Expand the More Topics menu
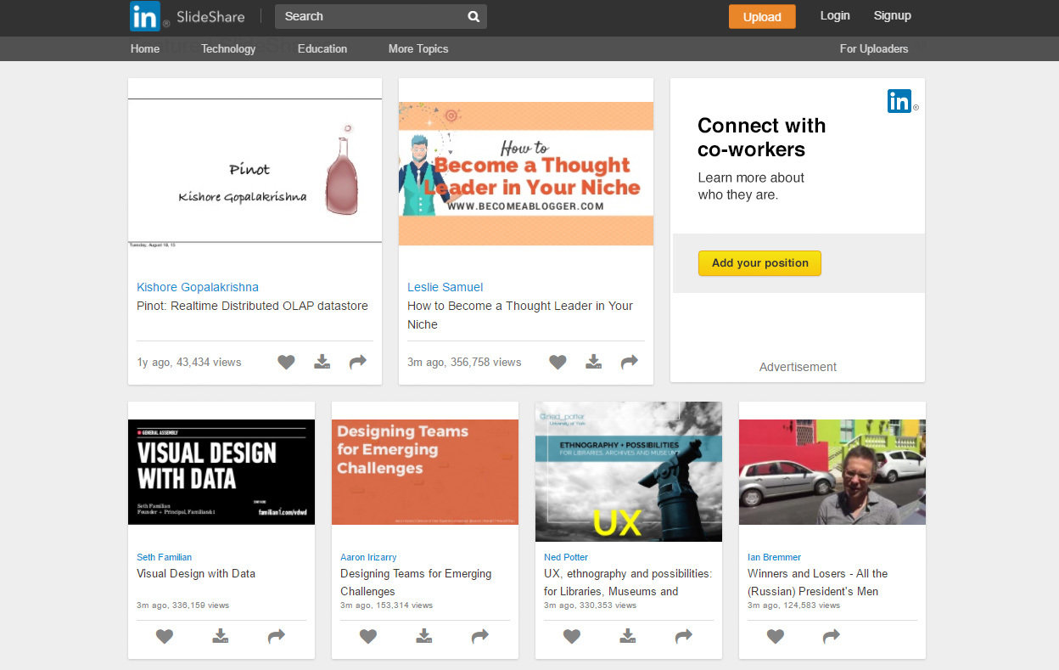This screenshot has width=1059, height=670. [x=418, y=48]
